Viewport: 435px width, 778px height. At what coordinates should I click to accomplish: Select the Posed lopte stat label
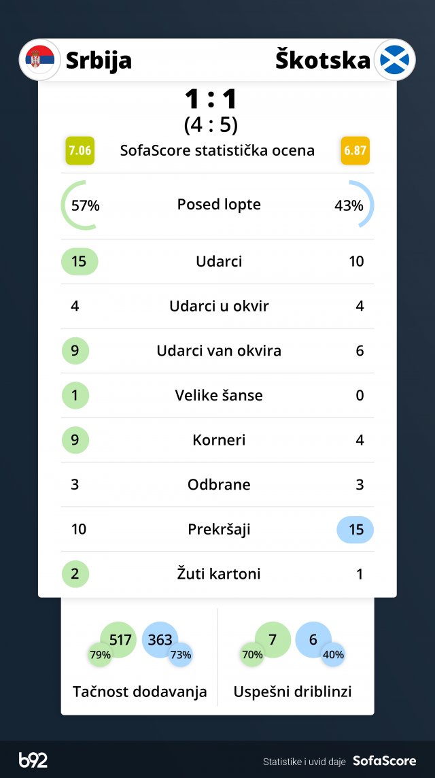pos(219,205)
